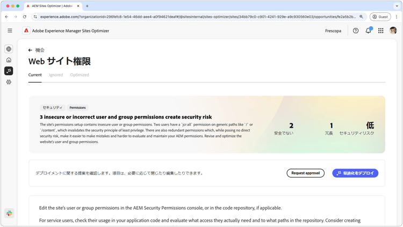The image size is (403, 227).
Task: Open the browser three-dot menu
Action: point(397,17)
